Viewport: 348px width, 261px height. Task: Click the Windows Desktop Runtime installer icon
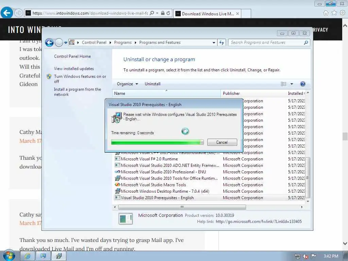[117, 191]
